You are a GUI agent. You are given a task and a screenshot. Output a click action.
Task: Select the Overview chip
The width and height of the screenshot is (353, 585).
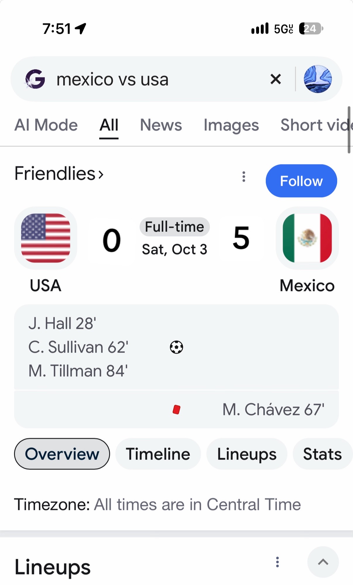62,454
